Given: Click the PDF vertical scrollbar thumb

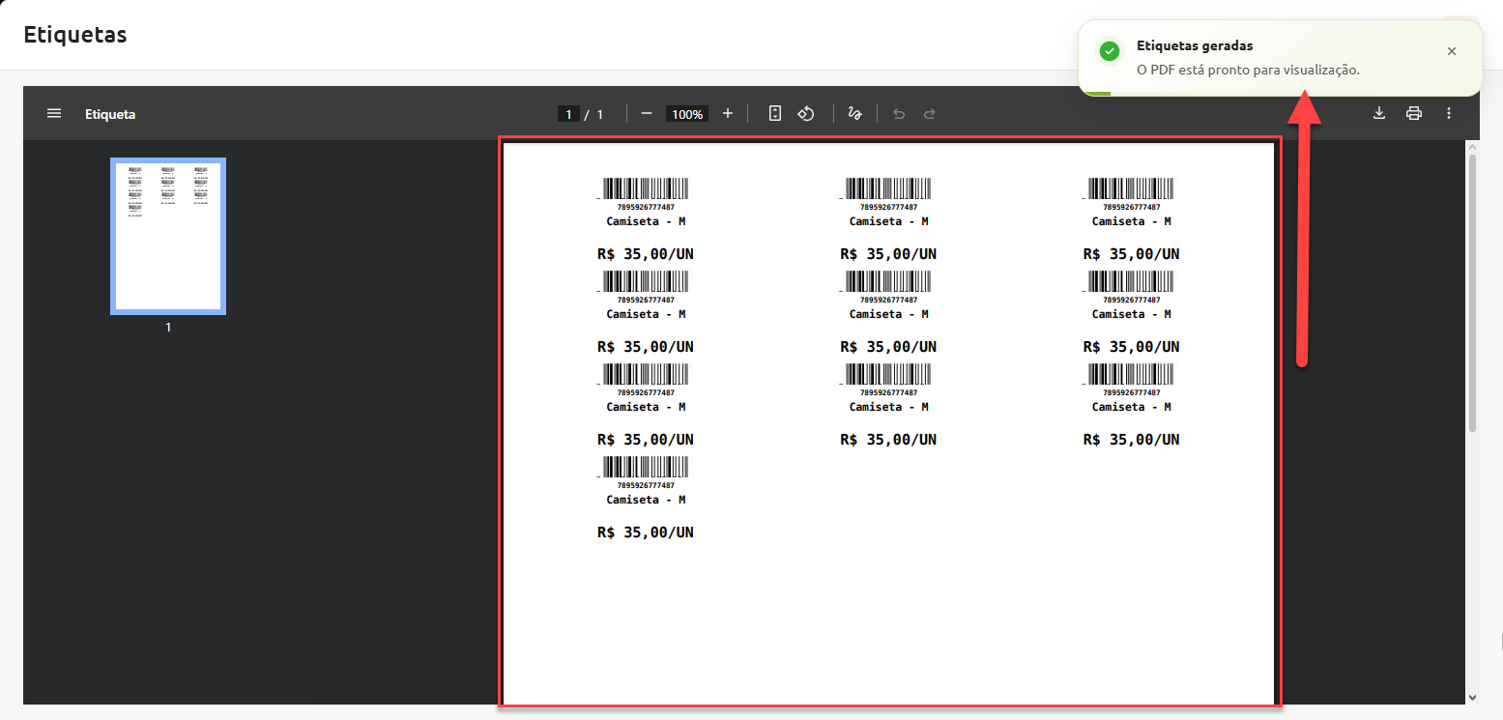Looking at the screenshot, I should pos(1473,292).
